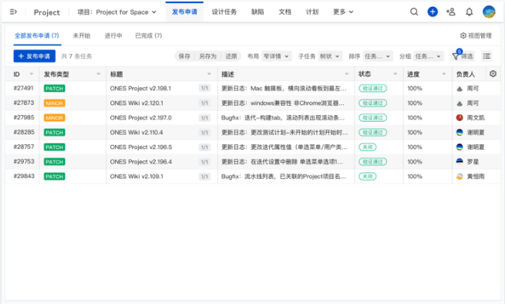Click 关闭 status of #28757
Screen dimensions: 505x304
(x=368, y=147)
